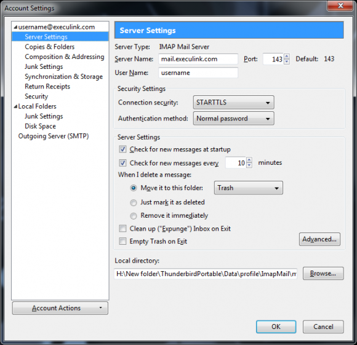The height and width of the screenshot is (345, 357).
Task: Open the Trash folder dropdown
Action: [249, 188]
